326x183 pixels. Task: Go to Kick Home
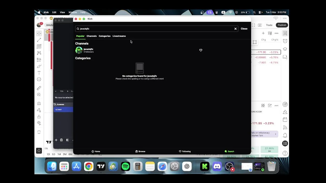[x=96, y=151]
